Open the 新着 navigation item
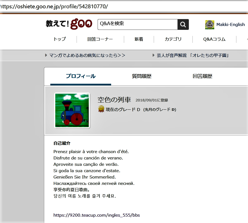This screenshot has width=248, height=223. click(139, 39)
